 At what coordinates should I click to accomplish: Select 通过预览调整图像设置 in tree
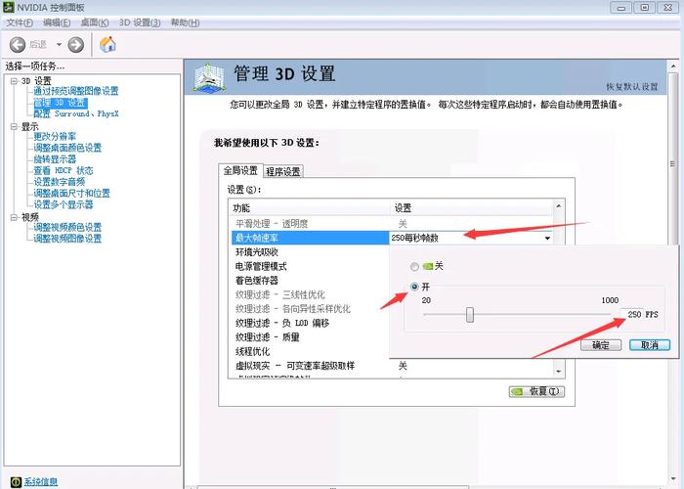(76, 91)
